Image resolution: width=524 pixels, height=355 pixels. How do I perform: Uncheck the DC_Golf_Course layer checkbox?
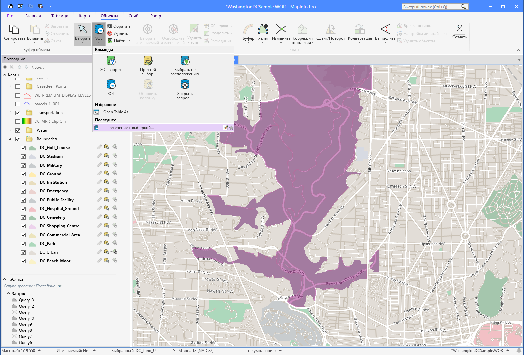(x=23, y=148)
